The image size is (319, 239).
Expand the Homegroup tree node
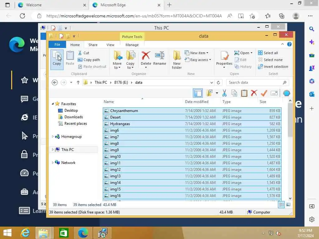[x=53, y=137]
